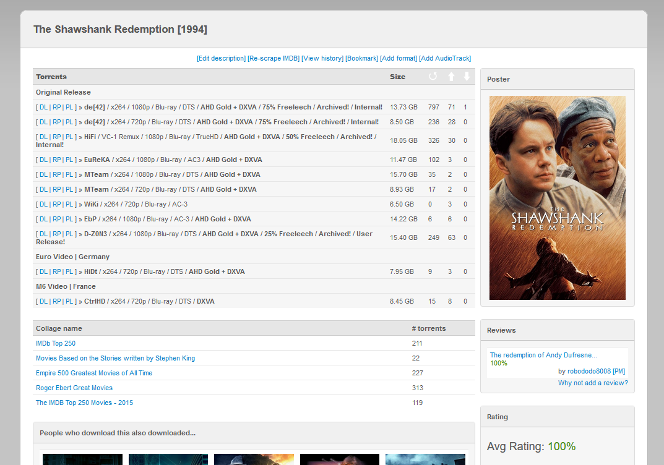664x465 pixels.
Task: Click PL for the WiKi 720p torrent
Action: (x=69, y=204)
